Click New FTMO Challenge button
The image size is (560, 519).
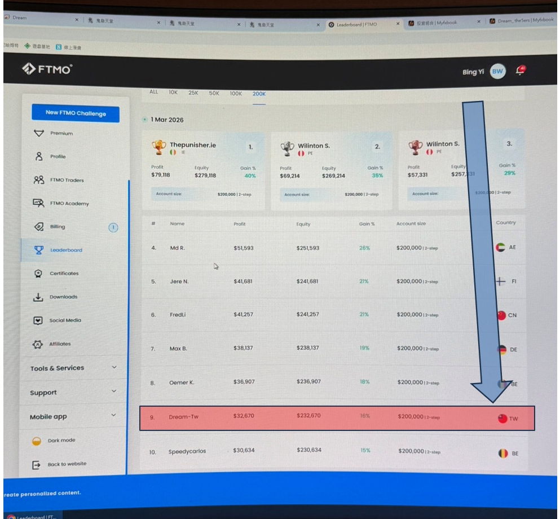[x=76, y=113]
